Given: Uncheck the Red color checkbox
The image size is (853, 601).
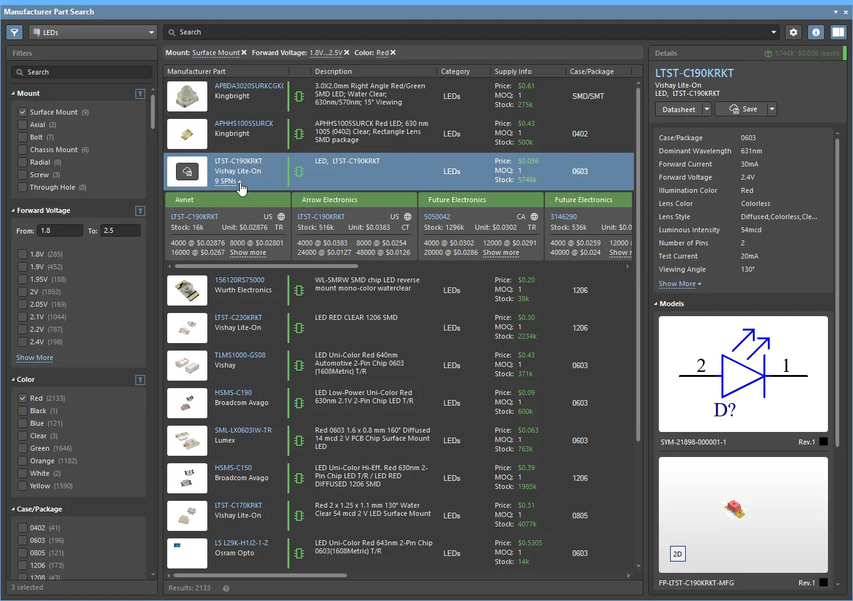Looking at the screenshot, I should click(23, 398).
